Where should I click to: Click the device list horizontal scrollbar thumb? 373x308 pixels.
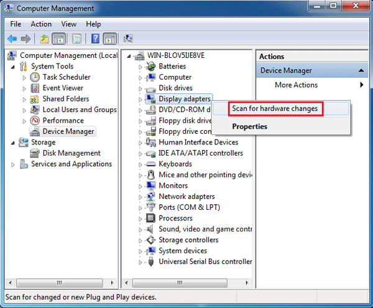[x=180, y=282]
